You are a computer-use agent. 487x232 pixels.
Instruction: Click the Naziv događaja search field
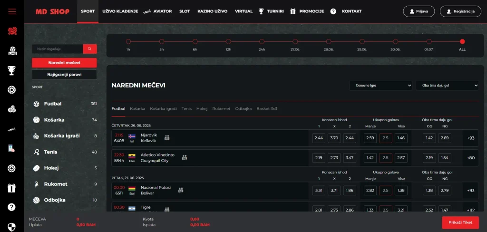coord(58,49)
